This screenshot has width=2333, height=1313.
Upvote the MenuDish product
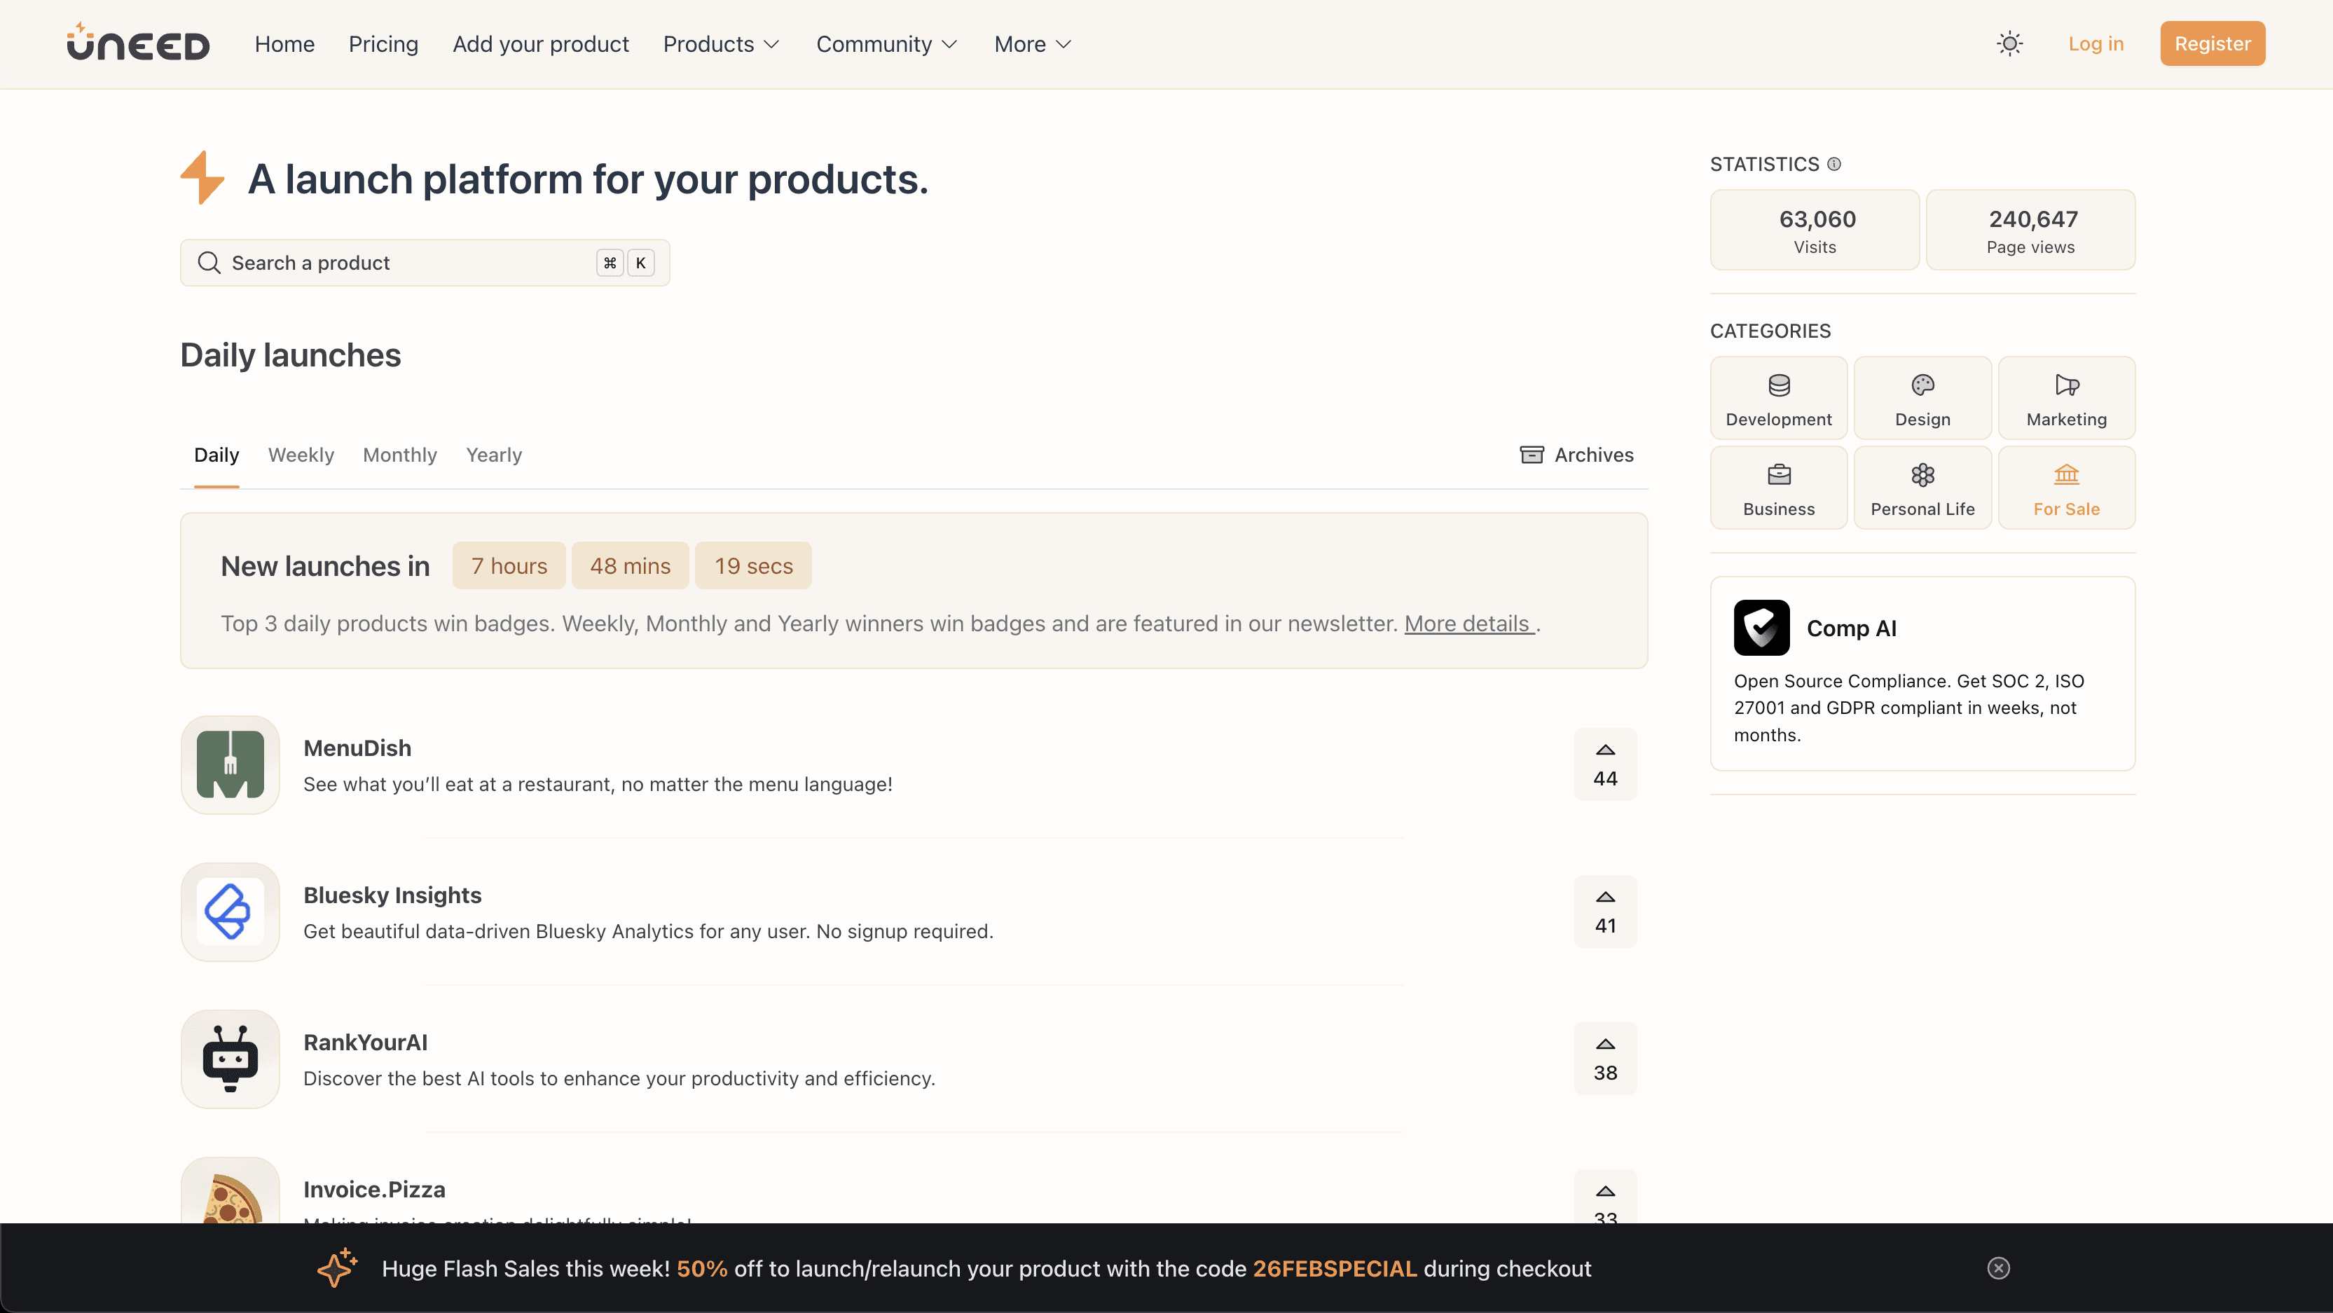[1605, 764]
